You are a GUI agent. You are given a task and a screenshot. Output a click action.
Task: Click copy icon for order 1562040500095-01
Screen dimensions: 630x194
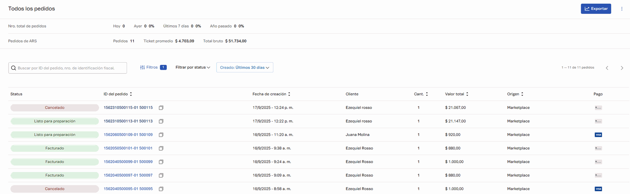click(x=161, y=189)
